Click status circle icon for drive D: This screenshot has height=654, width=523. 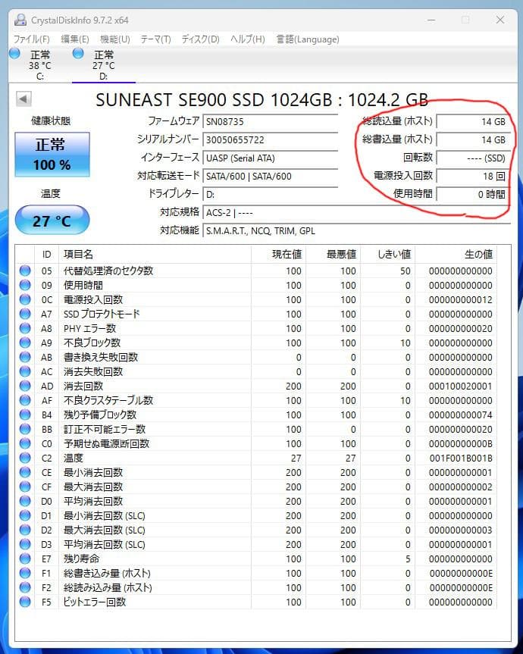point(78,53)
